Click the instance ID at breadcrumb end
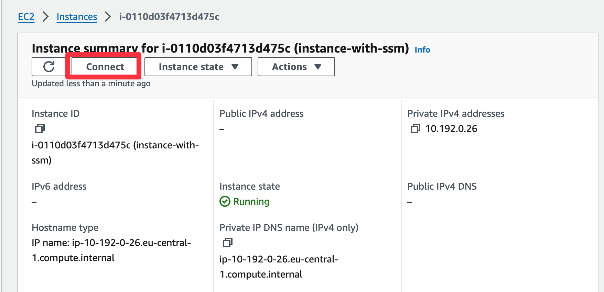 pos(169,16)
